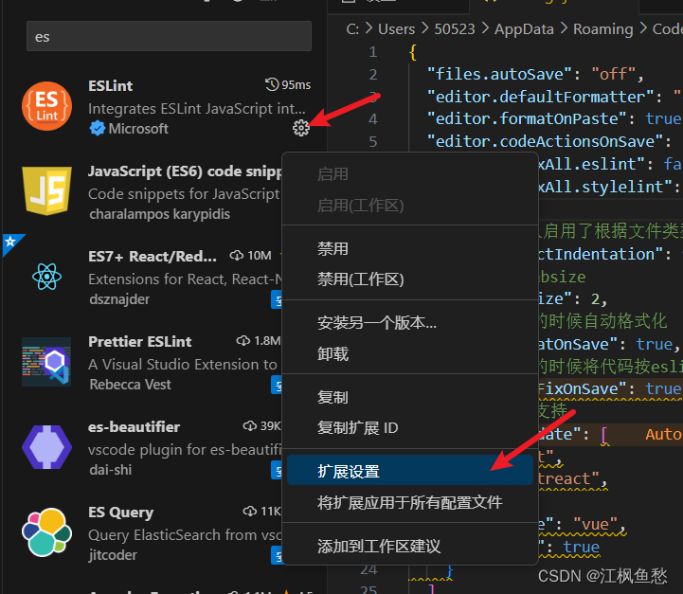Image resolution: width=683 pixels, height=594 pixels.
Task: Click publisher jitcoder
Action: pyautogui.click(x=113, y=555)
